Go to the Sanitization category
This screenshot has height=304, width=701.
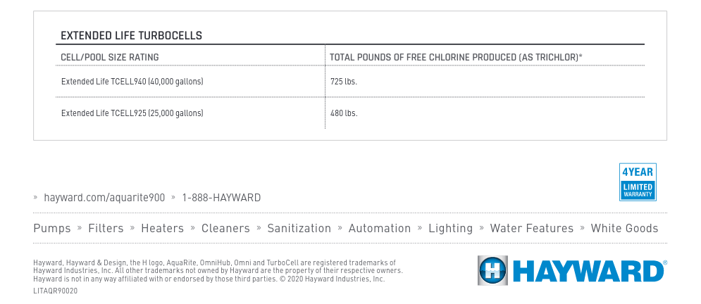coord(299,228)
